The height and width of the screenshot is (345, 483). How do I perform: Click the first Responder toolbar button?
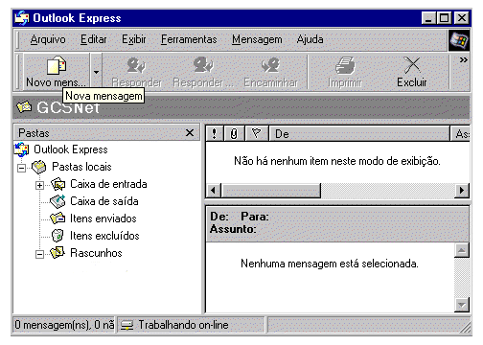pos(136,72)
